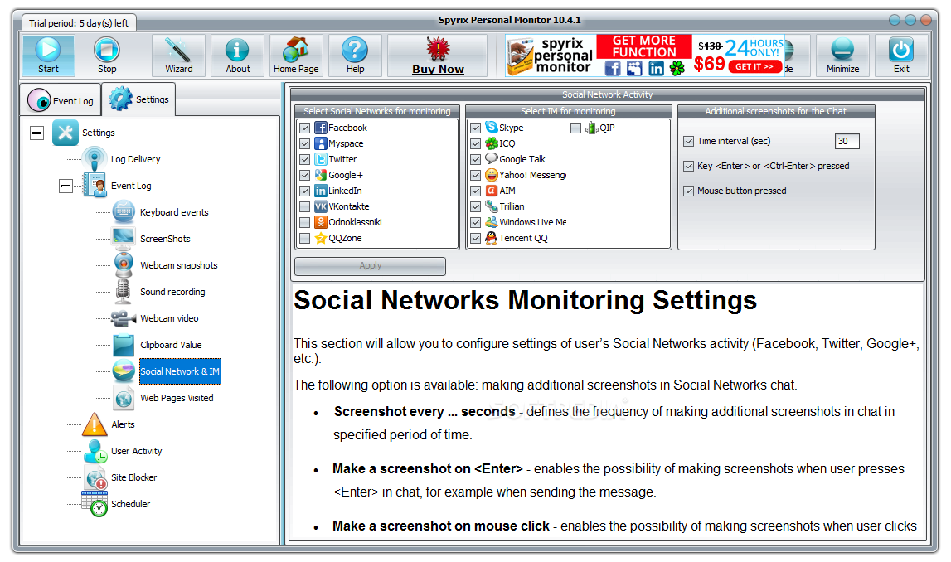Image resolution: width=951 pixels, height=562 pixels.
Task: Click the Webcam video camera icon
Action: coord(124,317)
